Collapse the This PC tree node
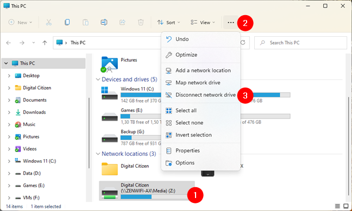Viewport: 352px width, 211px height. click(x=6, y=63)
